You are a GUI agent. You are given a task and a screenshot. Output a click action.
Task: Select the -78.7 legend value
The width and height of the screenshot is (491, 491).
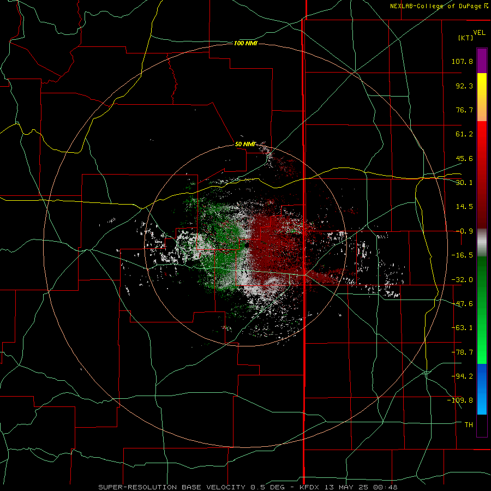point(462,352)
